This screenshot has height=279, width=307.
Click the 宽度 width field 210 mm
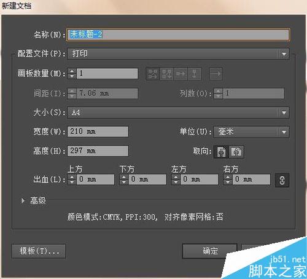98,132
